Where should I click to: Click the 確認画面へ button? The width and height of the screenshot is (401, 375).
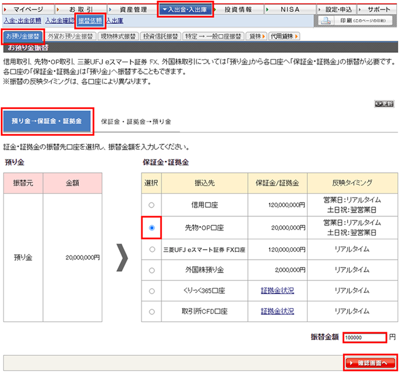370,363
